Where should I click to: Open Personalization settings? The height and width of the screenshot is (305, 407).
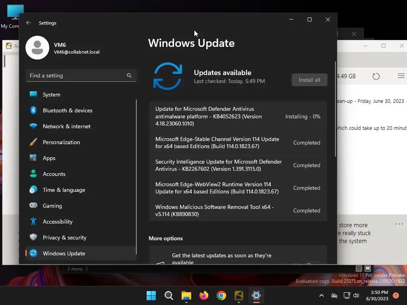pyautogui.click(x=81, y=142)
